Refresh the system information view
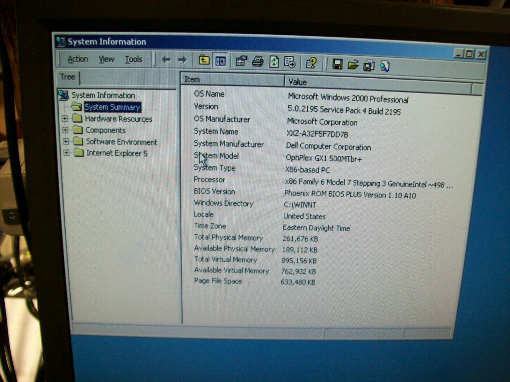This screenshot has height=382, width=510. coord(274,62)
